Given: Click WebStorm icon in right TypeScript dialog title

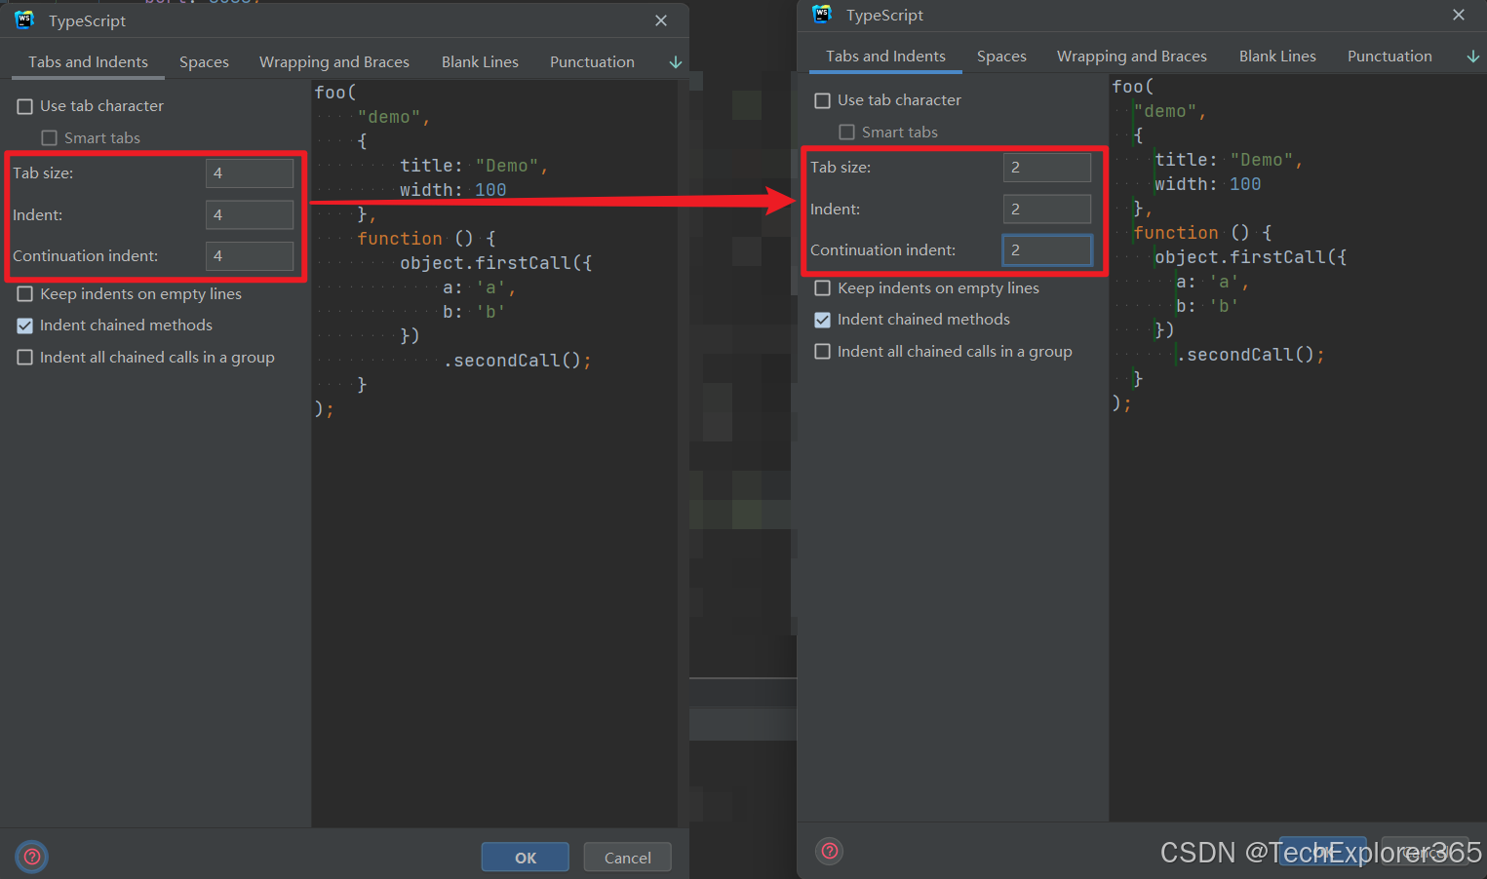Looking at the screenshot, I should pos(822,15).
